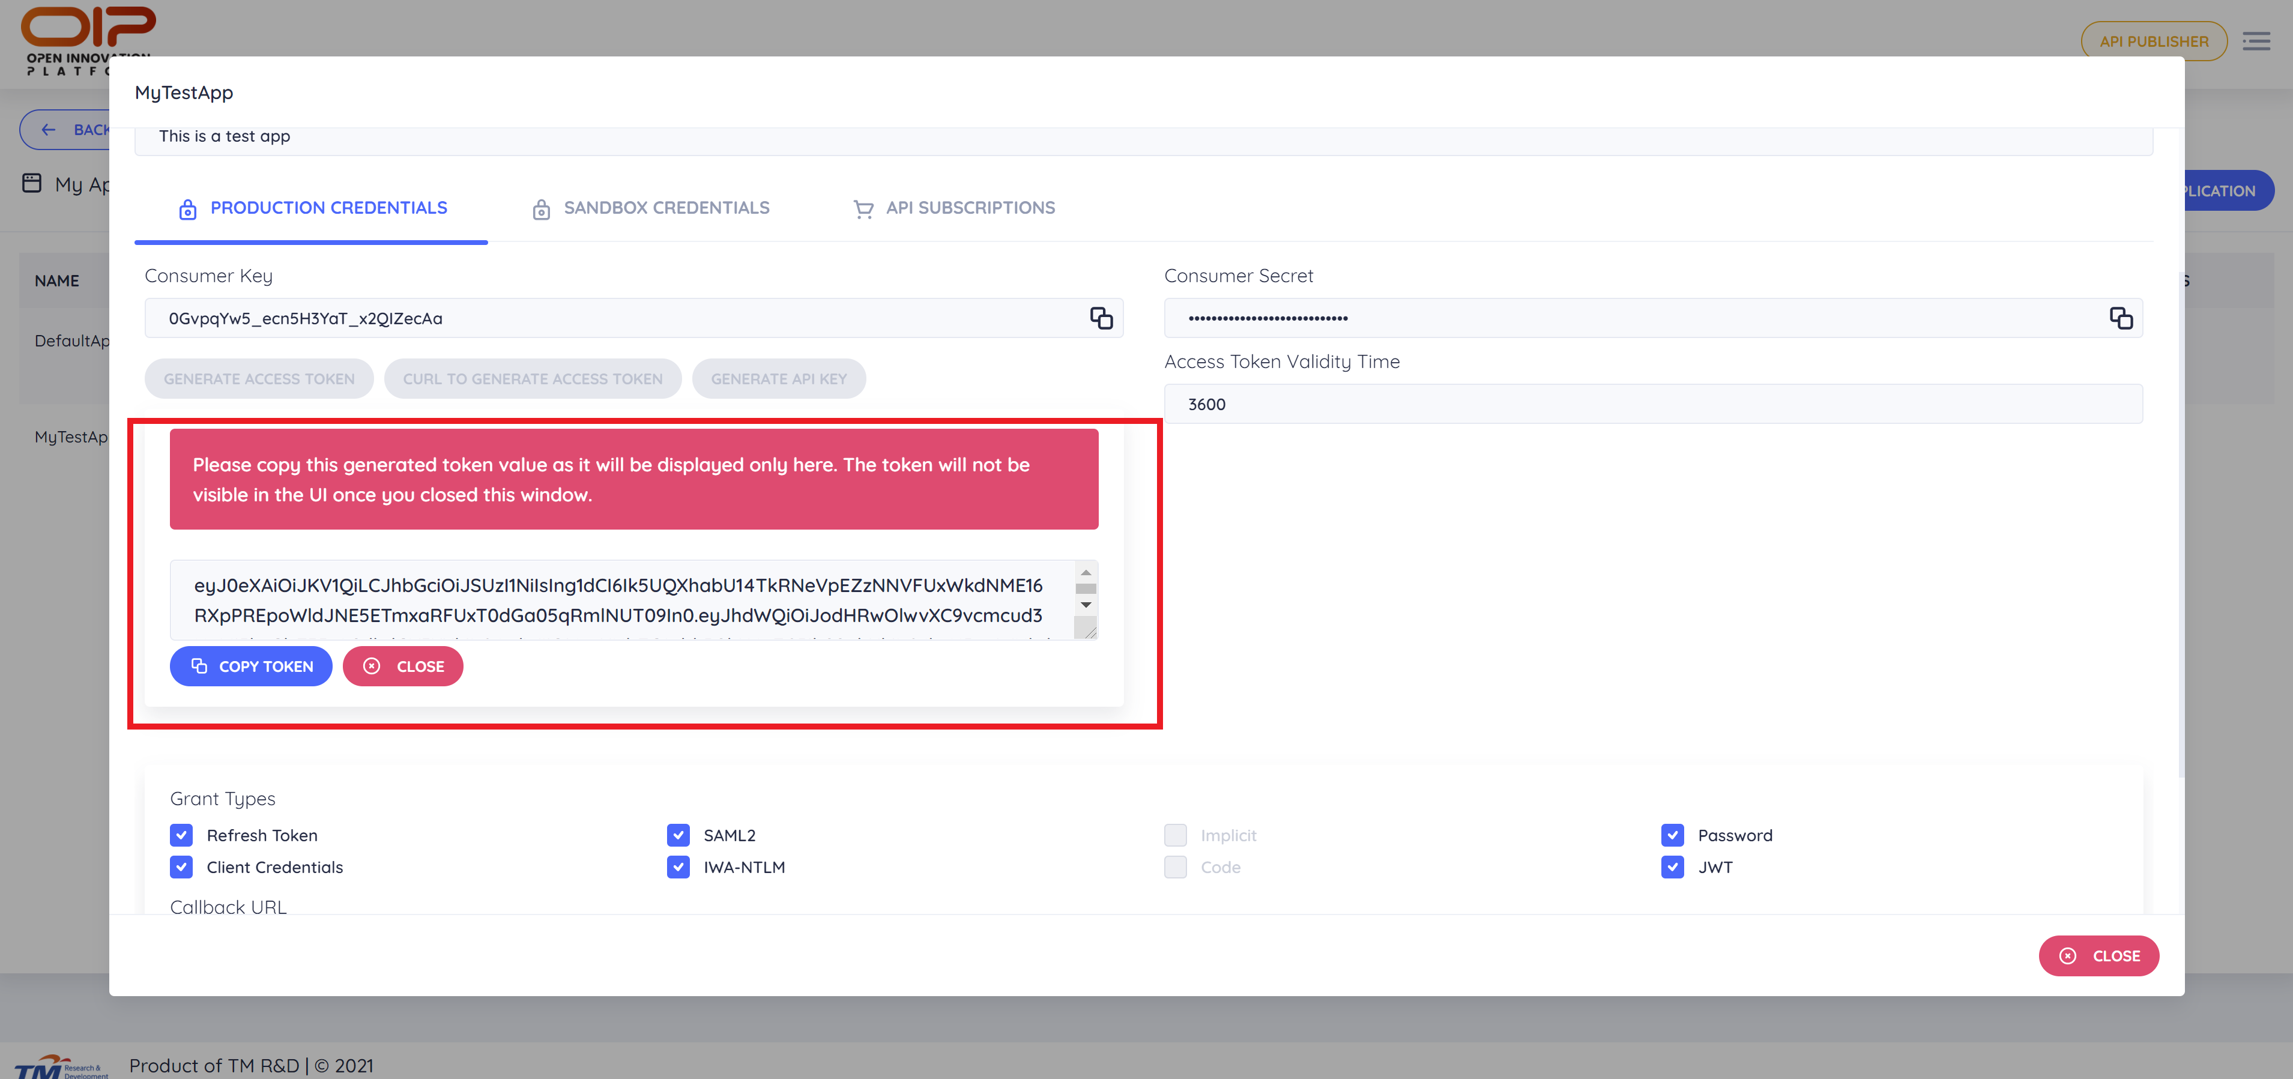Click Generate Access Token button

[x=259, y=378]
